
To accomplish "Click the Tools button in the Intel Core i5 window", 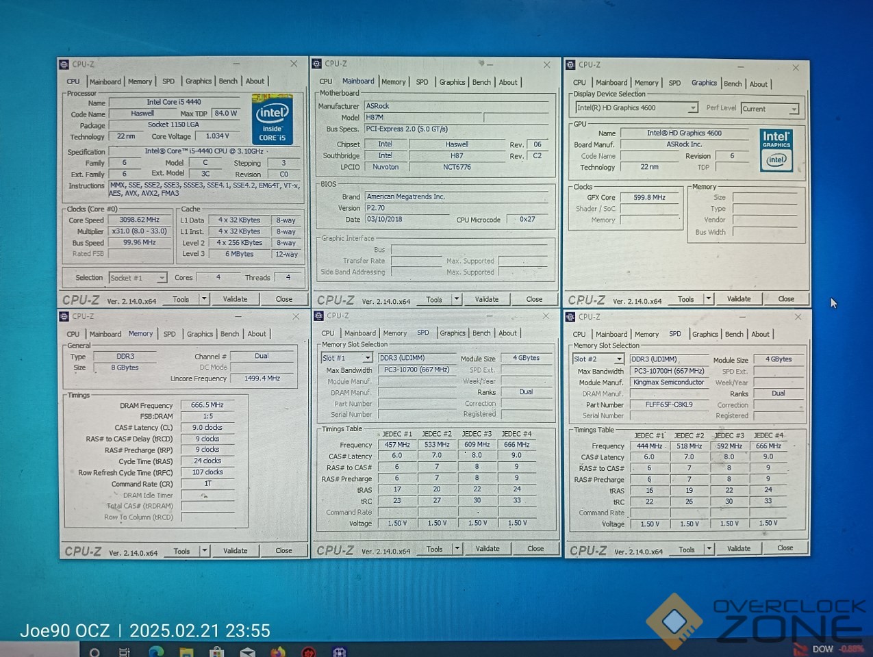I will [x=181, y=299].
